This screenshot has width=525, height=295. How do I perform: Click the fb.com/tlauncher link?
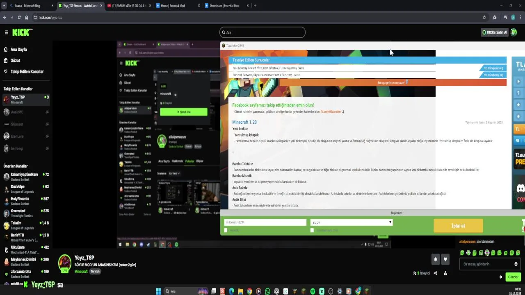(331, 112)
